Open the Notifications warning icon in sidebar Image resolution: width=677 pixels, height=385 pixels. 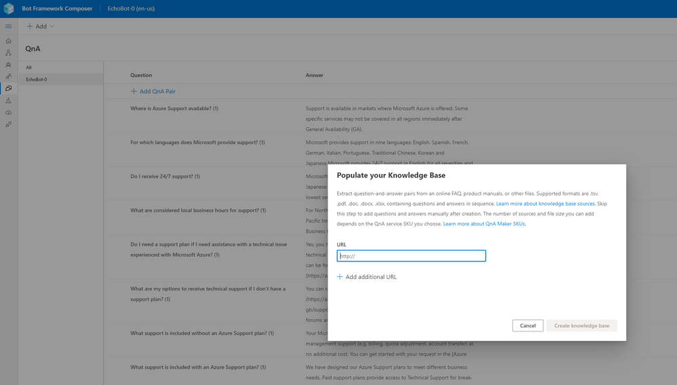click(x=9, y=100)
